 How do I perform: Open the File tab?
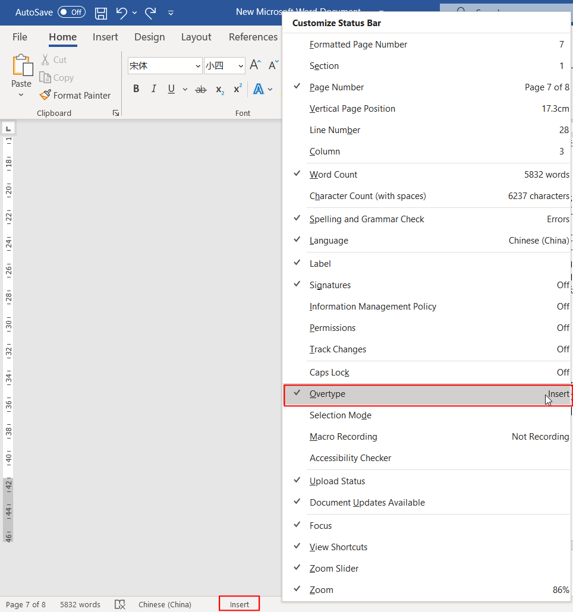tap(20, 37)
